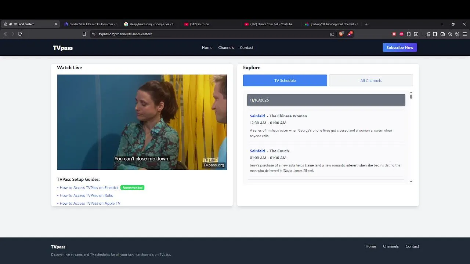Open the Extensions puzzle-piece menu
This screenshot has width=470, height=264.
coord(409,34)
